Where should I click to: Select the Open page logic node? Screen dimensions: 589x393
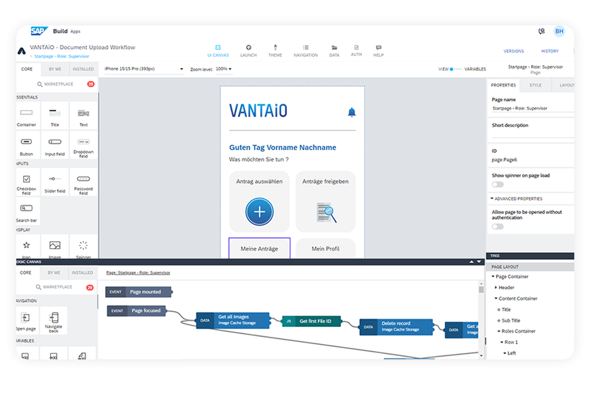tap(26, 320)
